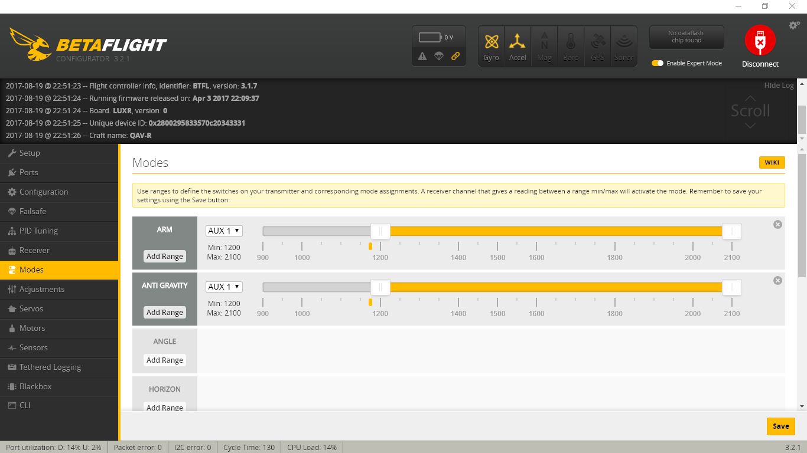This screenshot has width=807, height=453.
Task: Click the log Scroll indicator
Action: [x=750, y=111]
